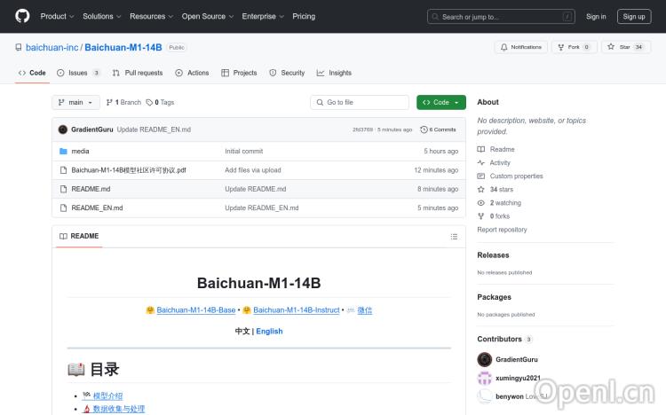The width and height of the screenshot is (666, 415).
Task: Click the media folder icon
Action: tap(63, 151)
